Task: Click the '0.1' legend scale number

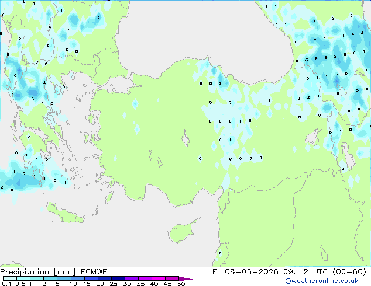Action: tap(6, 284)
